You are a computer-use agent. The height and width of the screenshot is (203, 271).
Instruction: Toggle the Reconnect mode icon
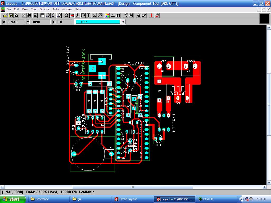coord(118,16)
